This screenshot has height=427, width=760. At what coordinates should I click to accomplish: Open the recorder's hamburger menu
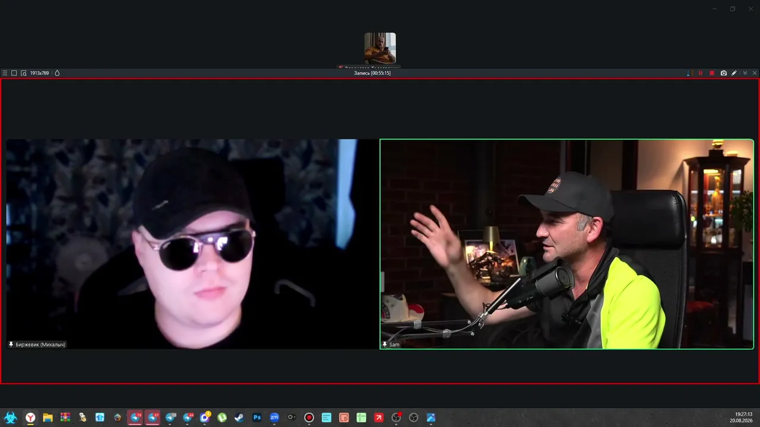tap(5, 73)
